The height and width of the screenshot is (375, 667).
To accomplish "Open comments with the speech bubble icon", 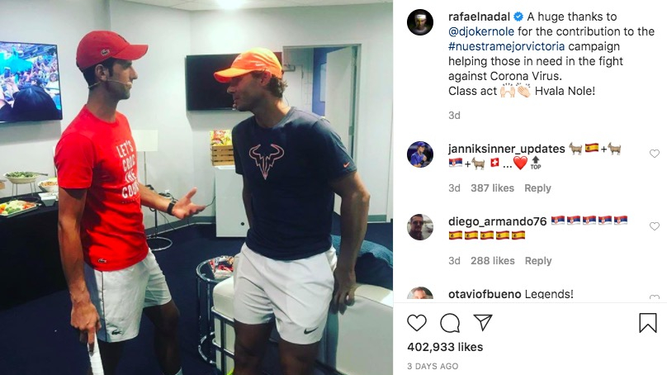I will [x=450, y=323].
